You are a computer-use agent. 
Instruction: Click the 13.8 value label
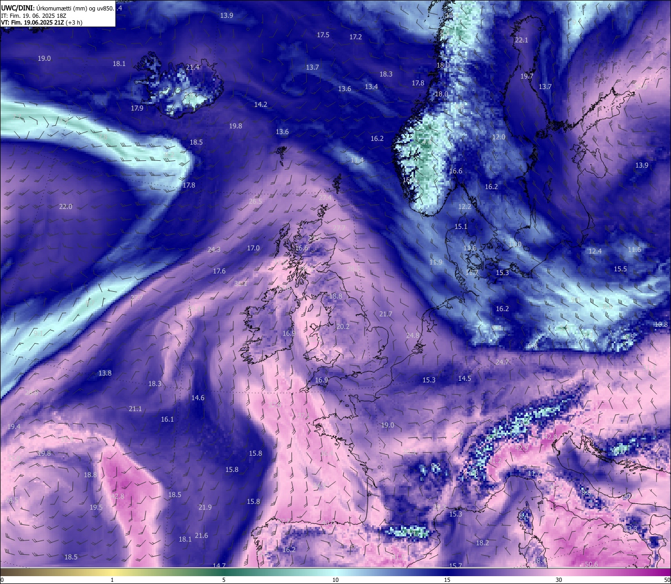click(x=105, y=373)
